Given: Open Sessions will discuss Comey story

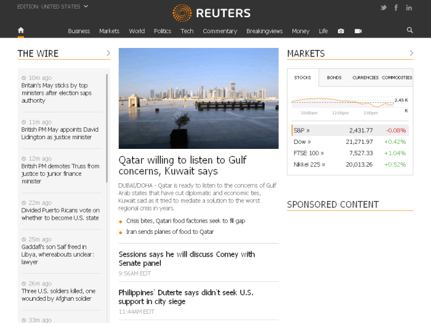Looking at the screenshot, I should coord(187,259).
